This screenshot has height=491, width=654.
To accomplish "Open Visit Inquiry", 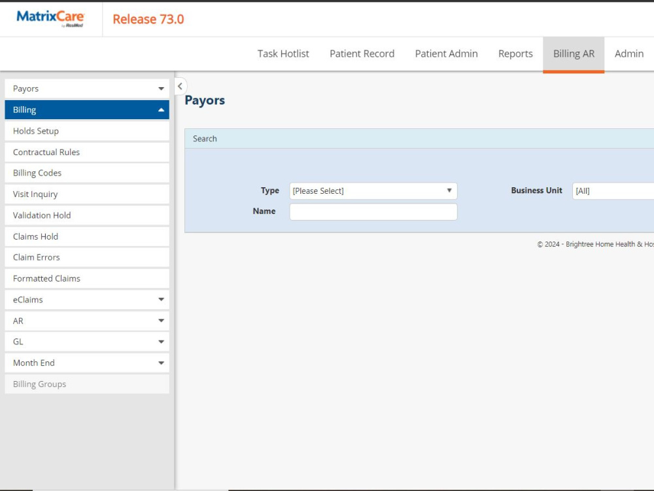I will (x=87, y=194).
